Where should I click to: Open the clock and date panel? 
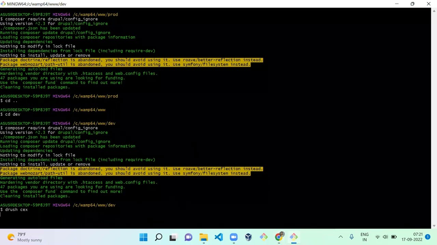tap(412, 237)
